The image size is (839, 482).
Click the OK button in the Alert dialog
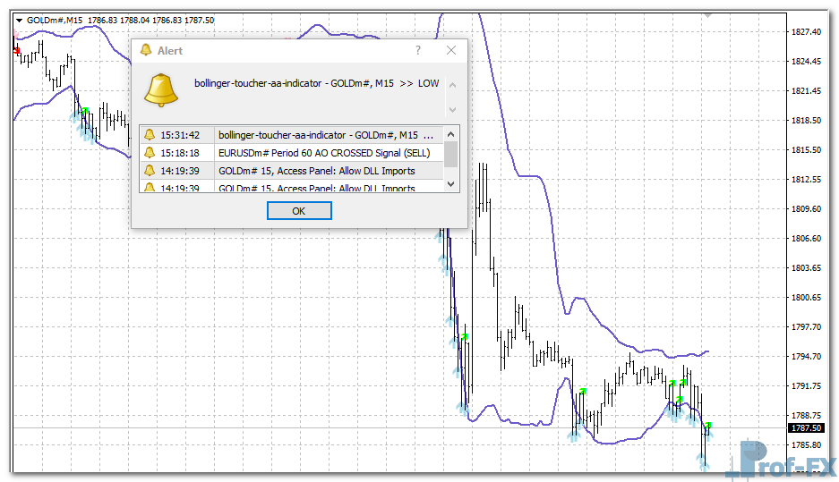[299, 211]
